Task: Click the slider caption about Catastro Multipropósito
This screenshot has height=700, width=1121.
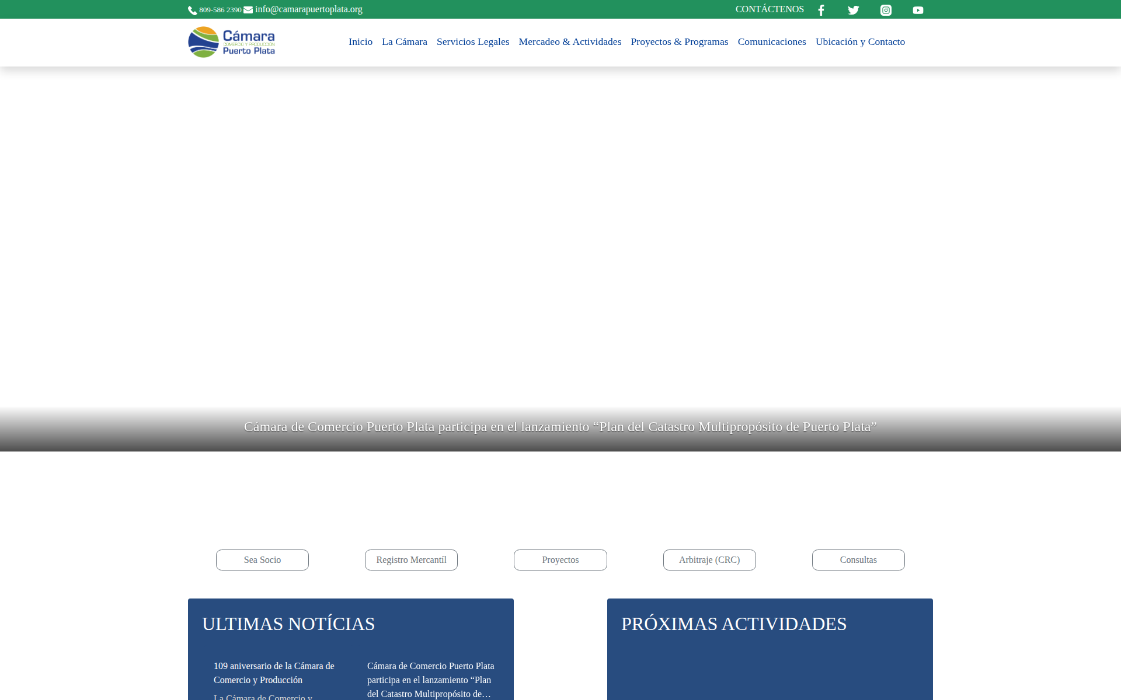Action: coord(560,427)
